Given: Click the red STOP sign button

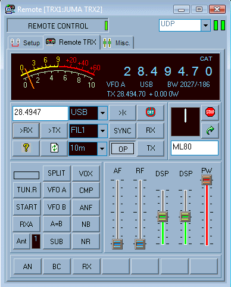Looking at the screenshot, I should click(210, 112).
